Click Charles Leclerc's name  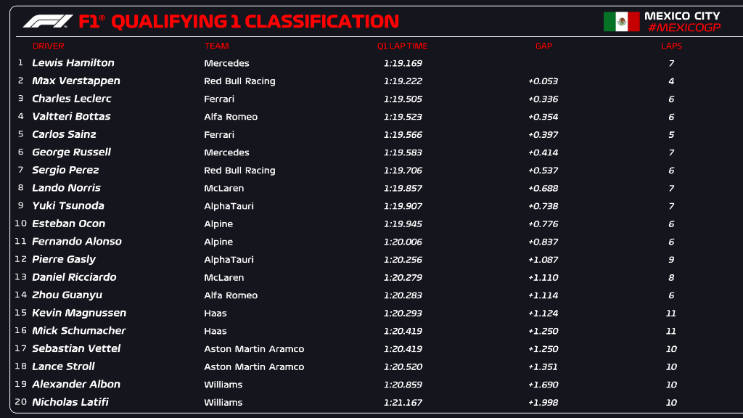coord(72,99)
